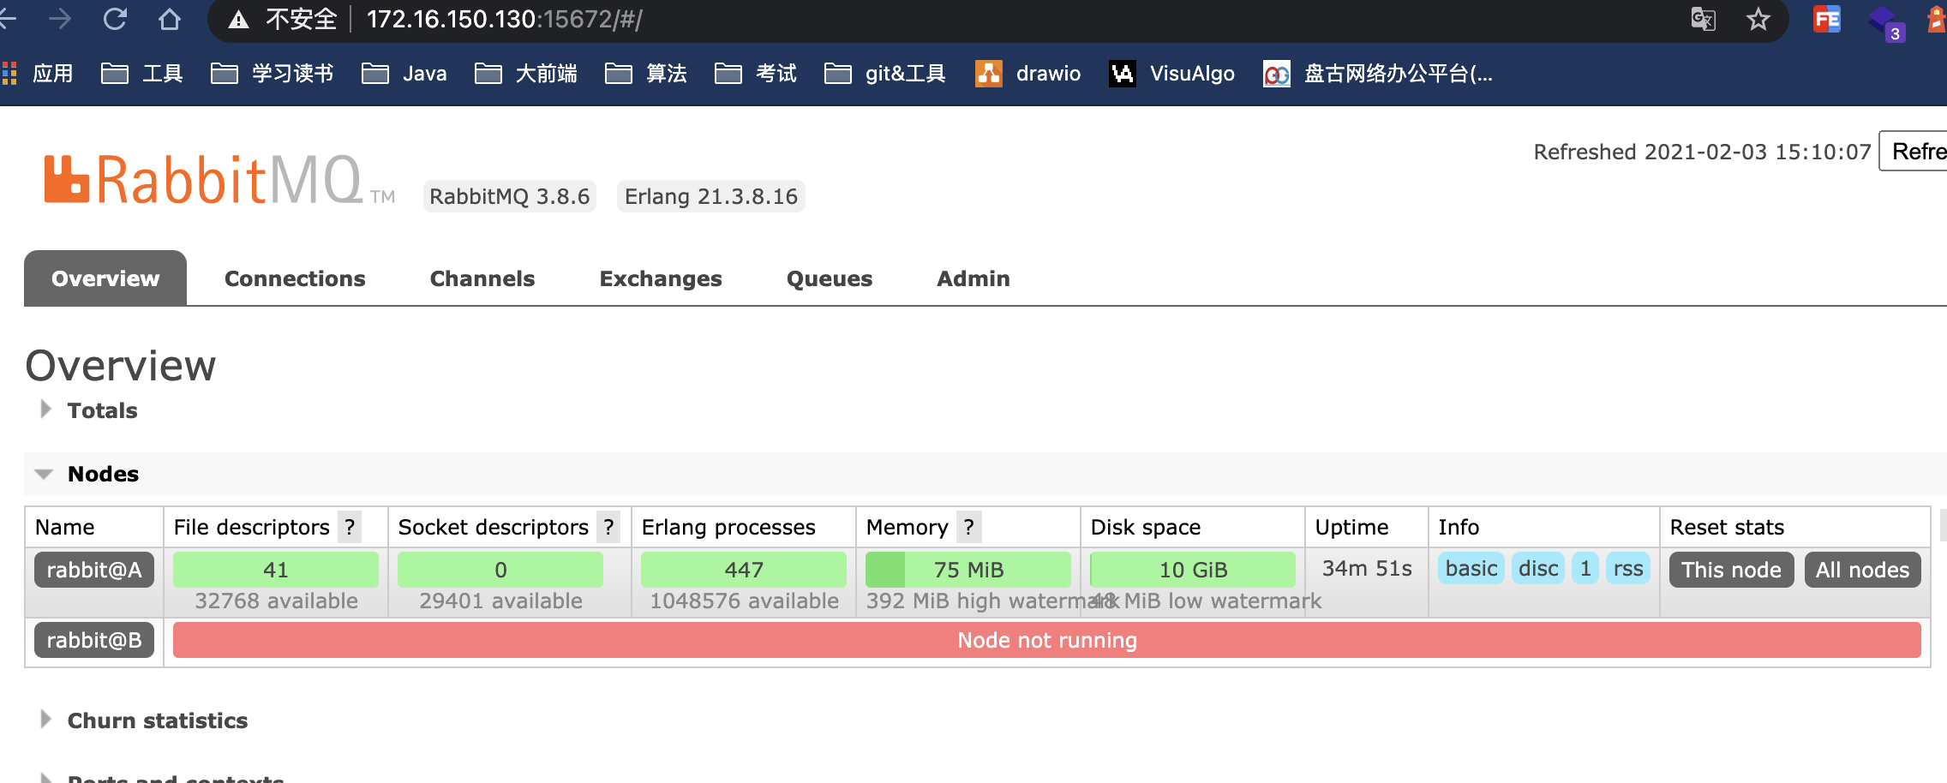Open the git&工具 bookmark folder
Image resolution: width=1947 pixels, height=783 pixels.
[x=885, y=74]
